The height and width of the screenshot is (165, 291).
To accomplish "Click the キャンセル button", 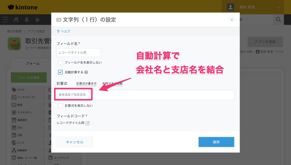I will point(75,142).
